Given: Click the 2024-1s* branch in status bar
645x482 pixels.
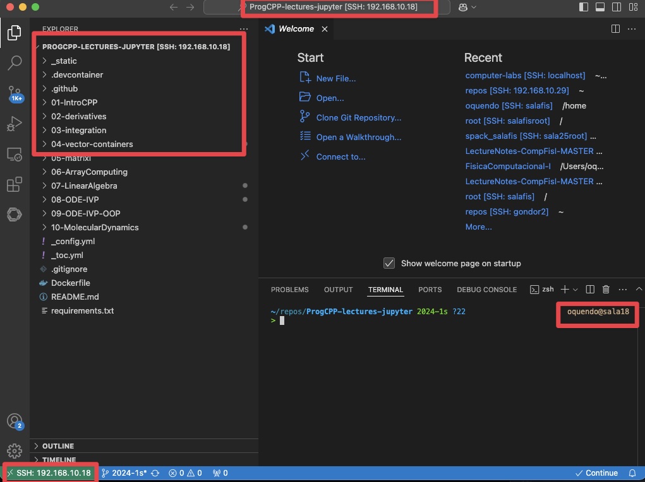Looking at the screenshot, I should [x=124, y=473].
